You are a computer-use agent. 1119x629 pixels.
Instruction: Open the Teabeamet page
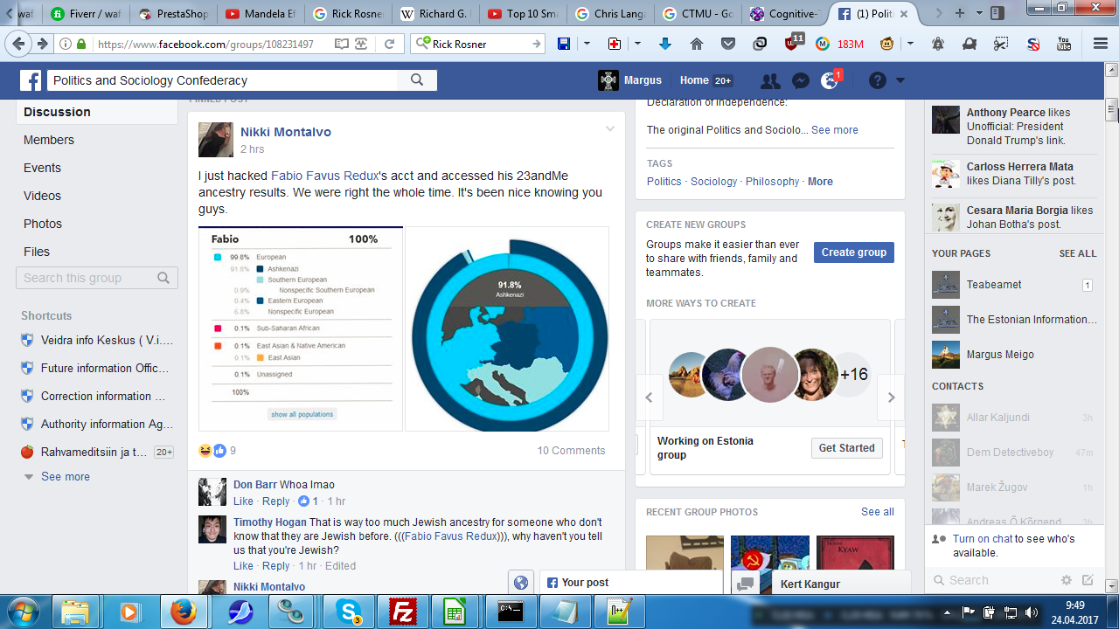coord(994,285)
